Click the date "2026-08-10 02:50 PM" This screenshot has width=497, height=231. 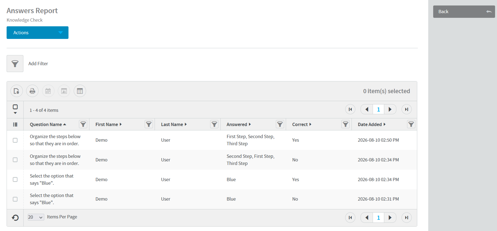[378, 140]
